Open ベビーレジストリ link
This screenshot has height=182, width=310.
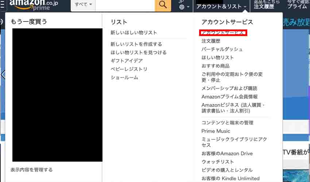(x=129, y=69)
